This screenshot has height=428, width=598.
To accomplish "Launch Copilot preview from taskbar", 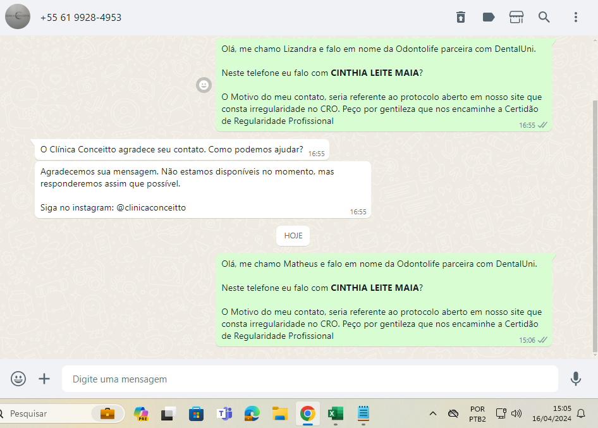I will (x=141, y=413).
